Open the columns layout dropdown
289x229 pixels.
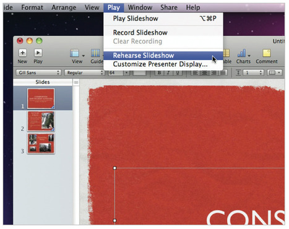coord(275,72)
